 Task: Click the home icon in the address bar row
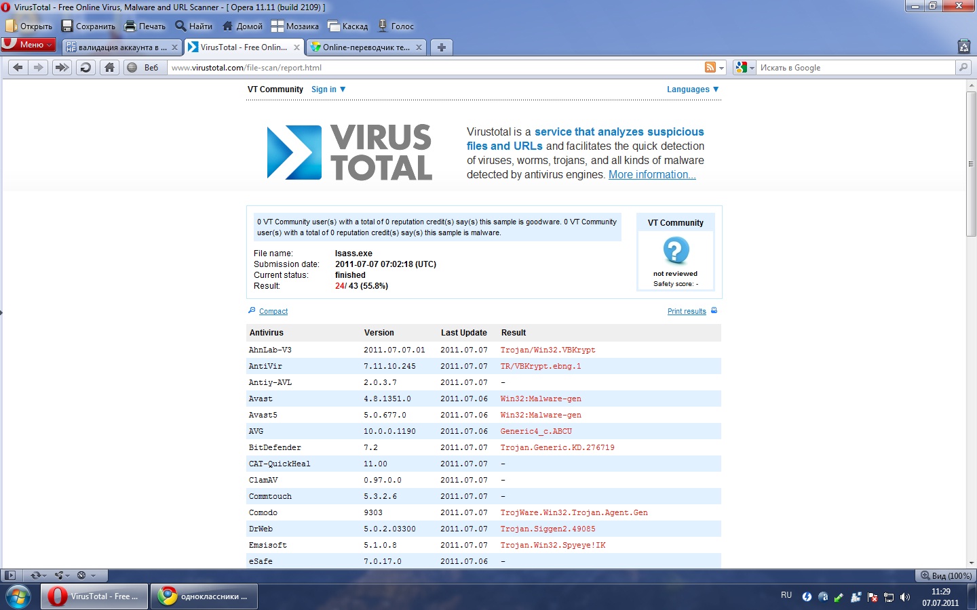point(109,67)
